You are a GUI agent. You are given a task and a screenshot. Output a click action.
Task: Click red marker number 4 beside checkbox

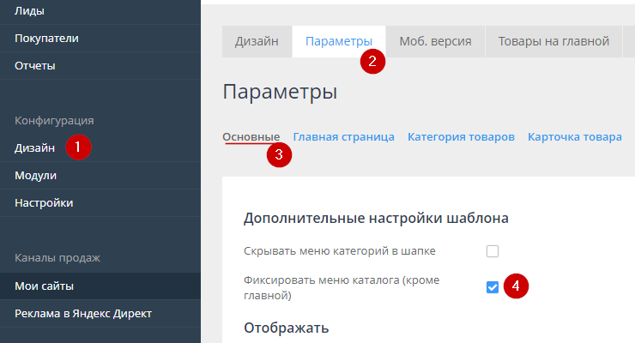tap(515, 286)
